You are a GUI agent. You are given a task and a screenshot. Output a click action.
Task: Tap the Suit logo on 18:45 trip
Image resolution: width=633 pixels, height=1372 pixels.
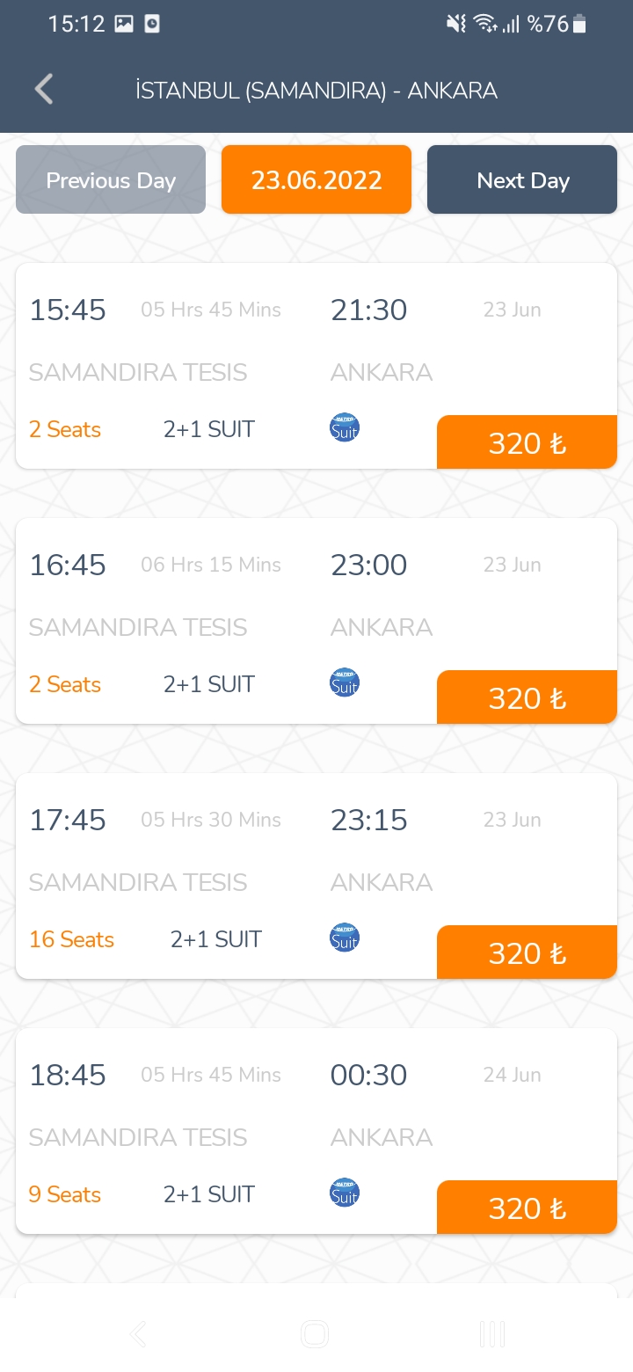(x=345, y=1193)
